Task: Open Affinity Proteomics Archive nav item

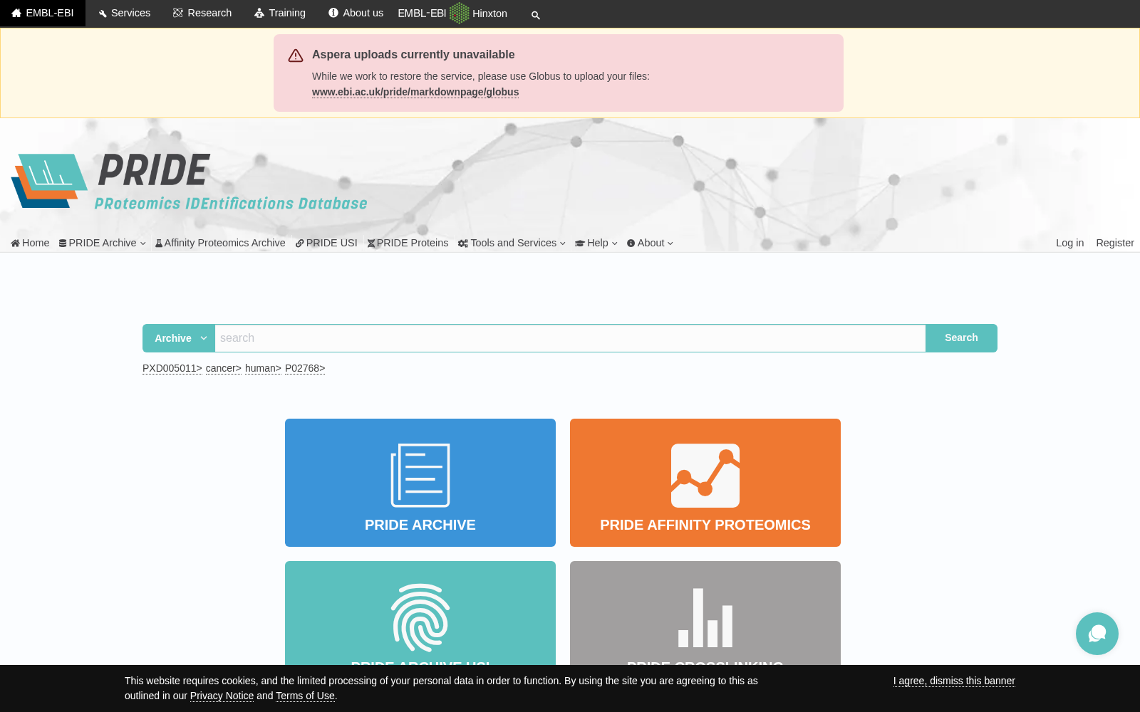Action: [x=220, y=243]
